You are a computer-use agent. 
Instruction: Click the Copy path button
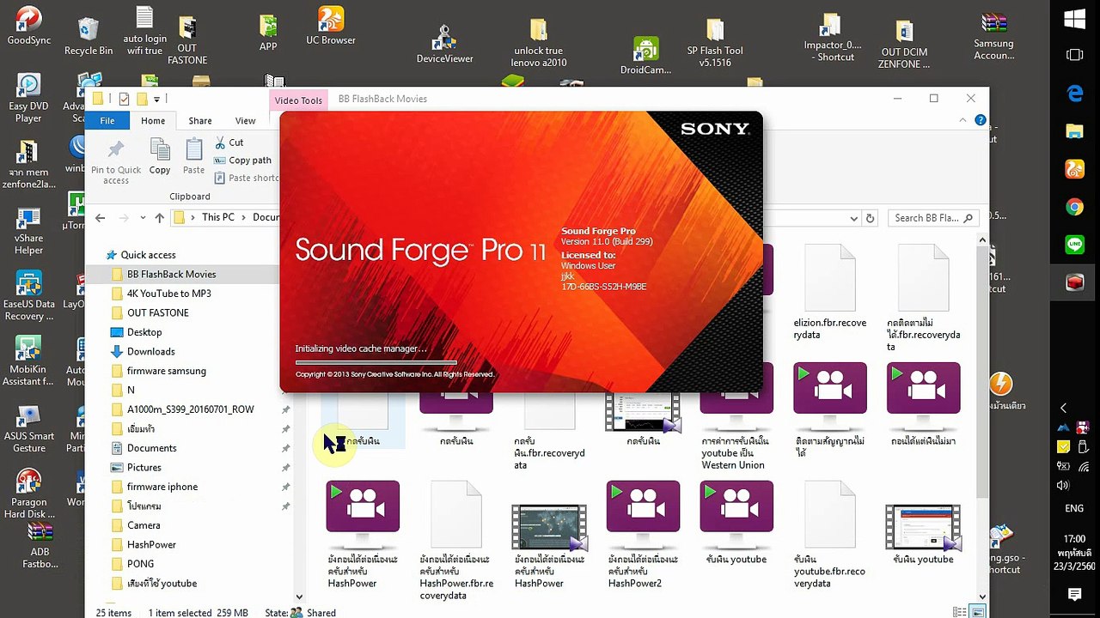tap(243, 161)
